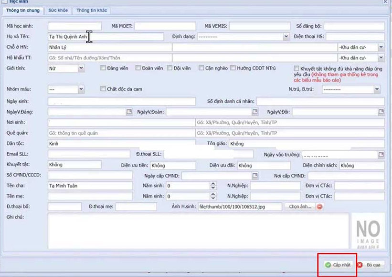Open the calendar picker for NgàyV.Đảng
Screen dimensions: 392x277
(x=129, y=111)
